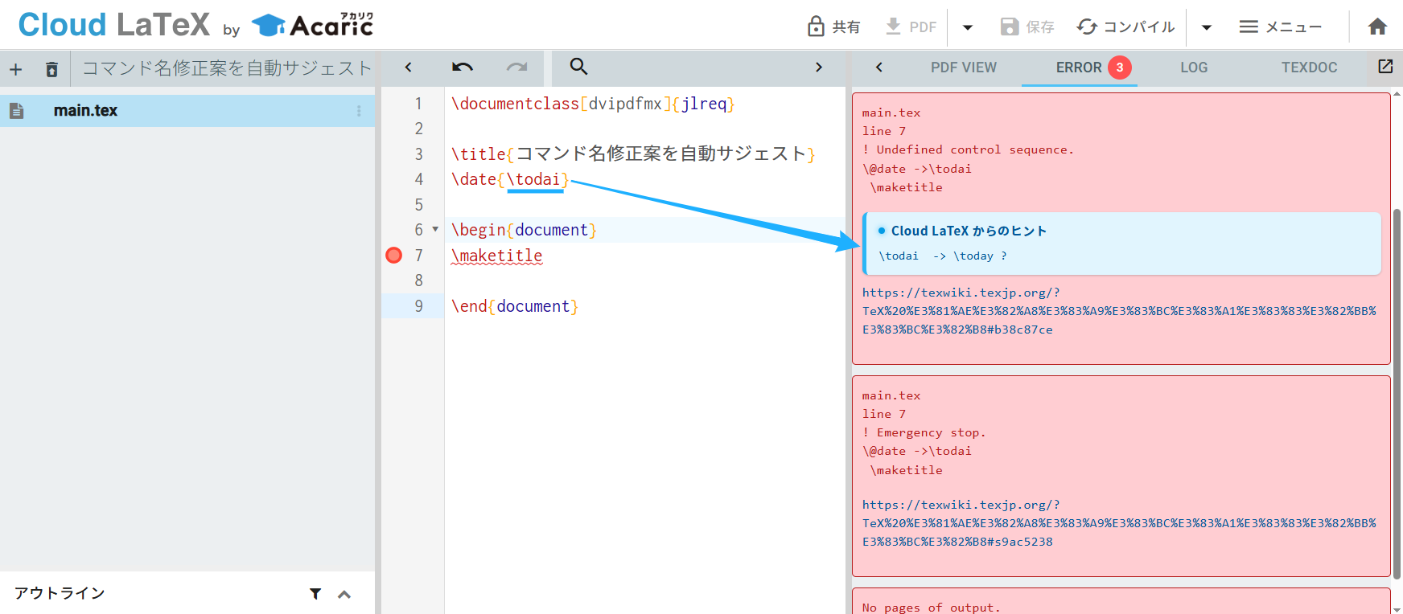Open main.tex file options menu
Viewport: 1403px width, 614px height.
click(359, 111)
